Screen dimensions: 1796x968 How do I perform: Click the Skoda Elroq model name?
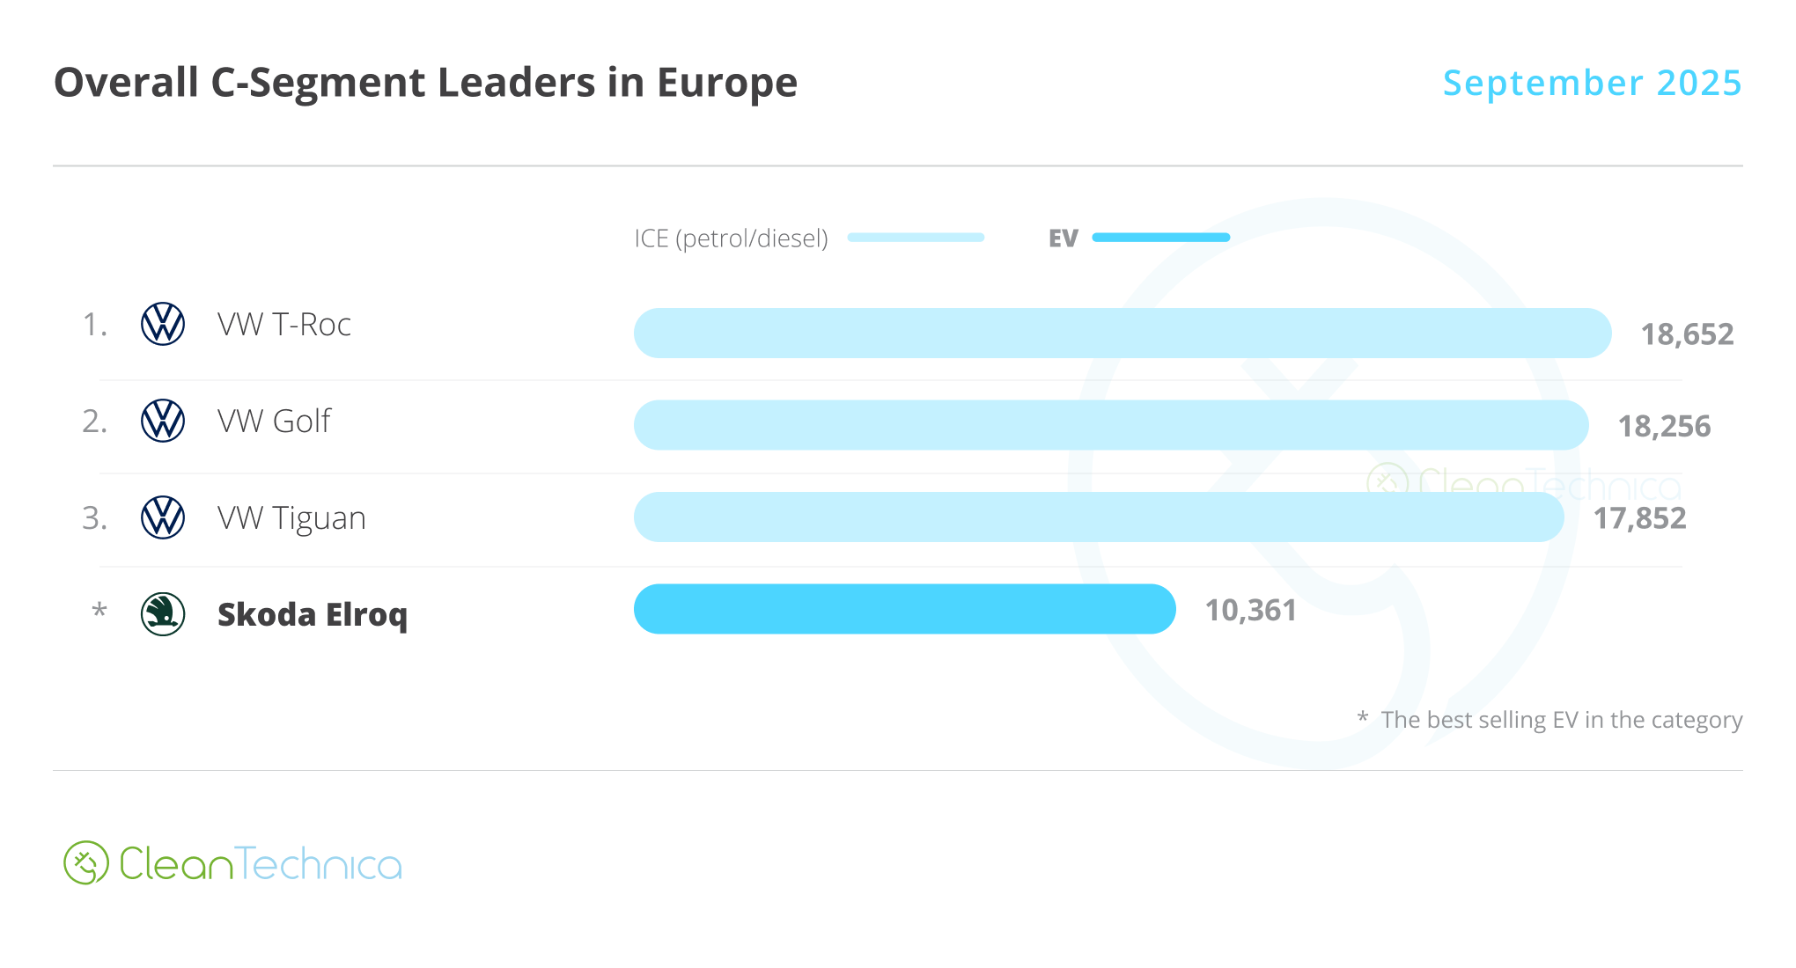coord(313,615)
